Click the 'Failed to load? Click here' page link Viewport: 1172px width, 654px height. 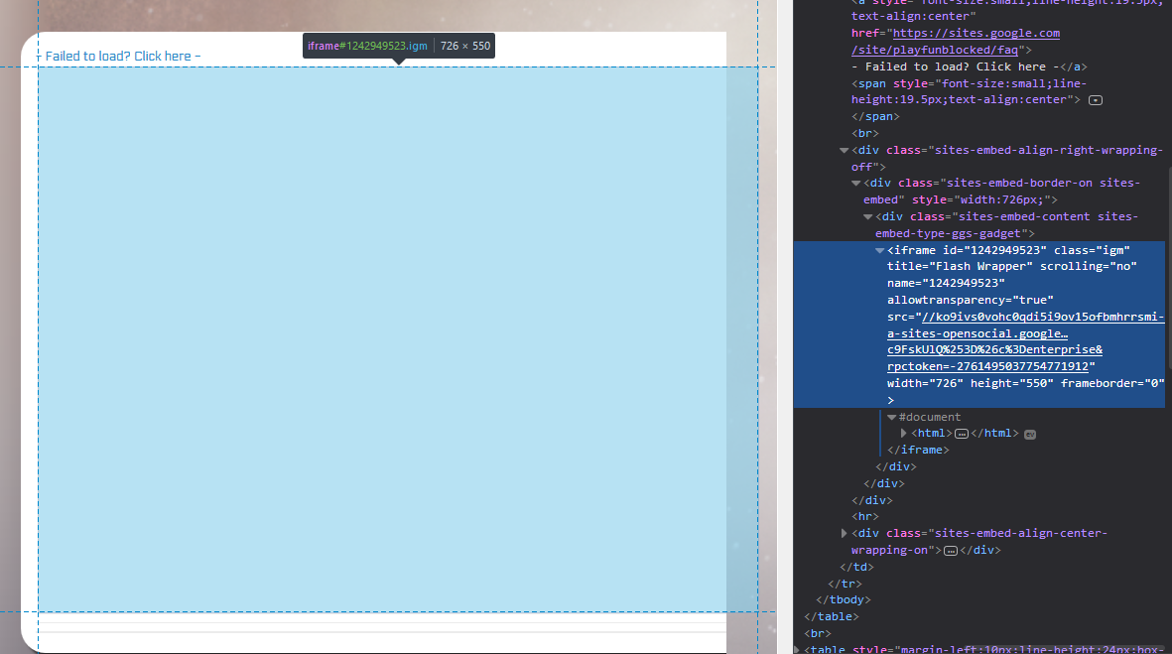118,56
